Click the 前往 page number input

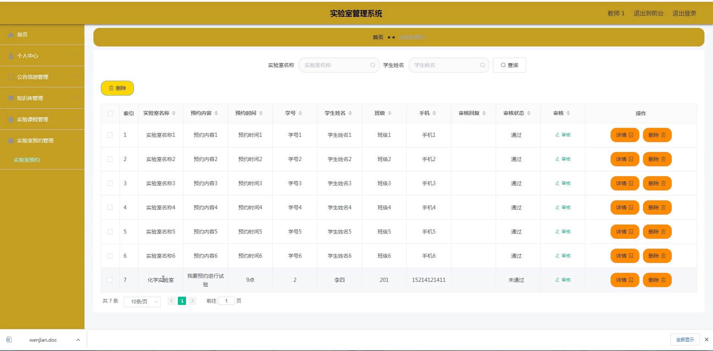pos(226,301)
